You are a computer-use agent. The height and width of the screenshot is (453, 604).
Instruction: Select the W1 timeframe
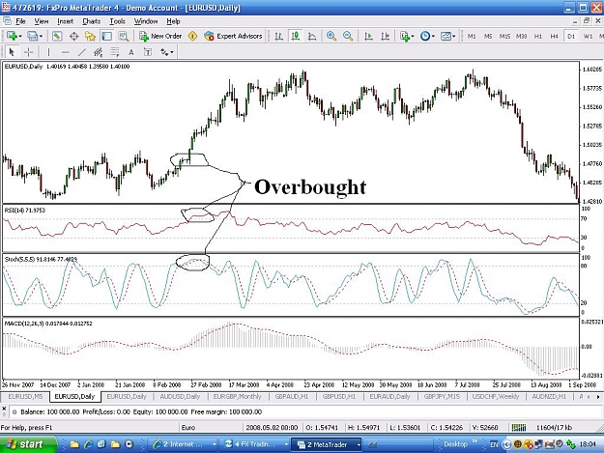coord(588,36)
